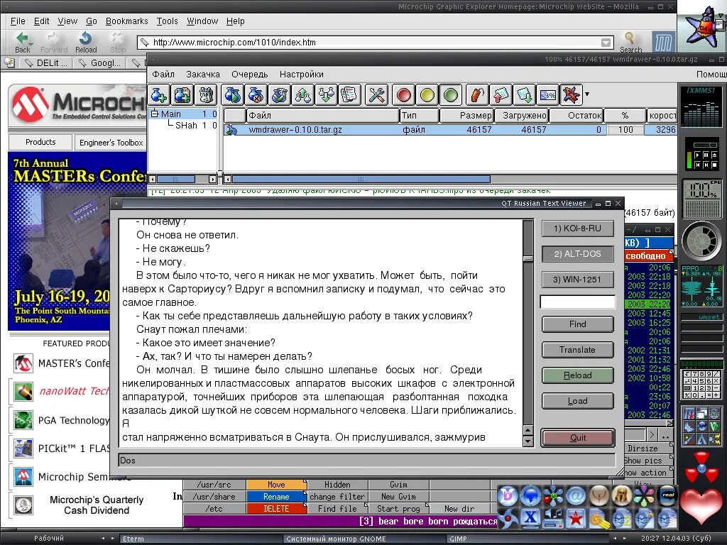Open the dropdown arrow after downloader toolbar

pyautogui.click(x=587, y=94)
